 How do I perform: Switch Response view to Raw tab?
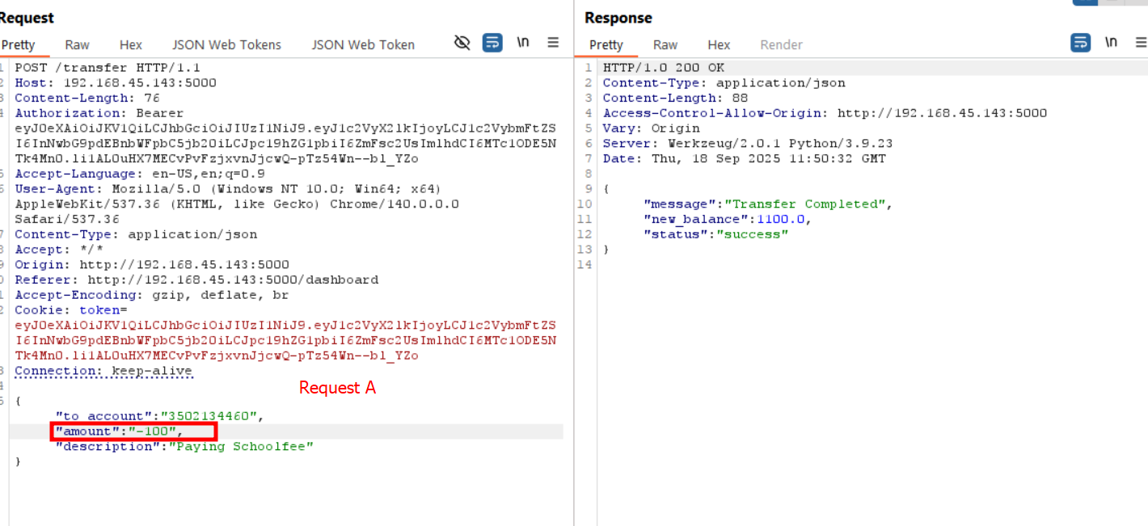tap(665, 45)
